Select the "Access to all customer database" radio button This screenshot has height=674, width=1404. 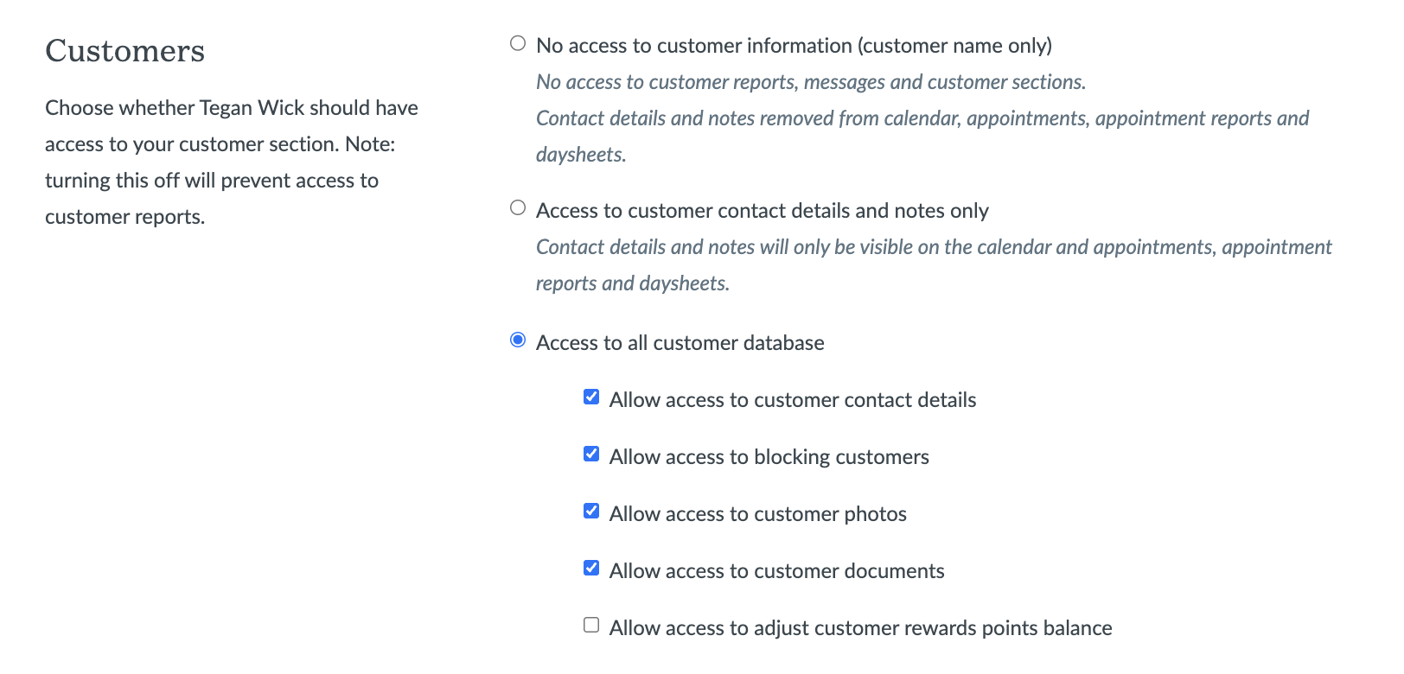tap(518, 340)
